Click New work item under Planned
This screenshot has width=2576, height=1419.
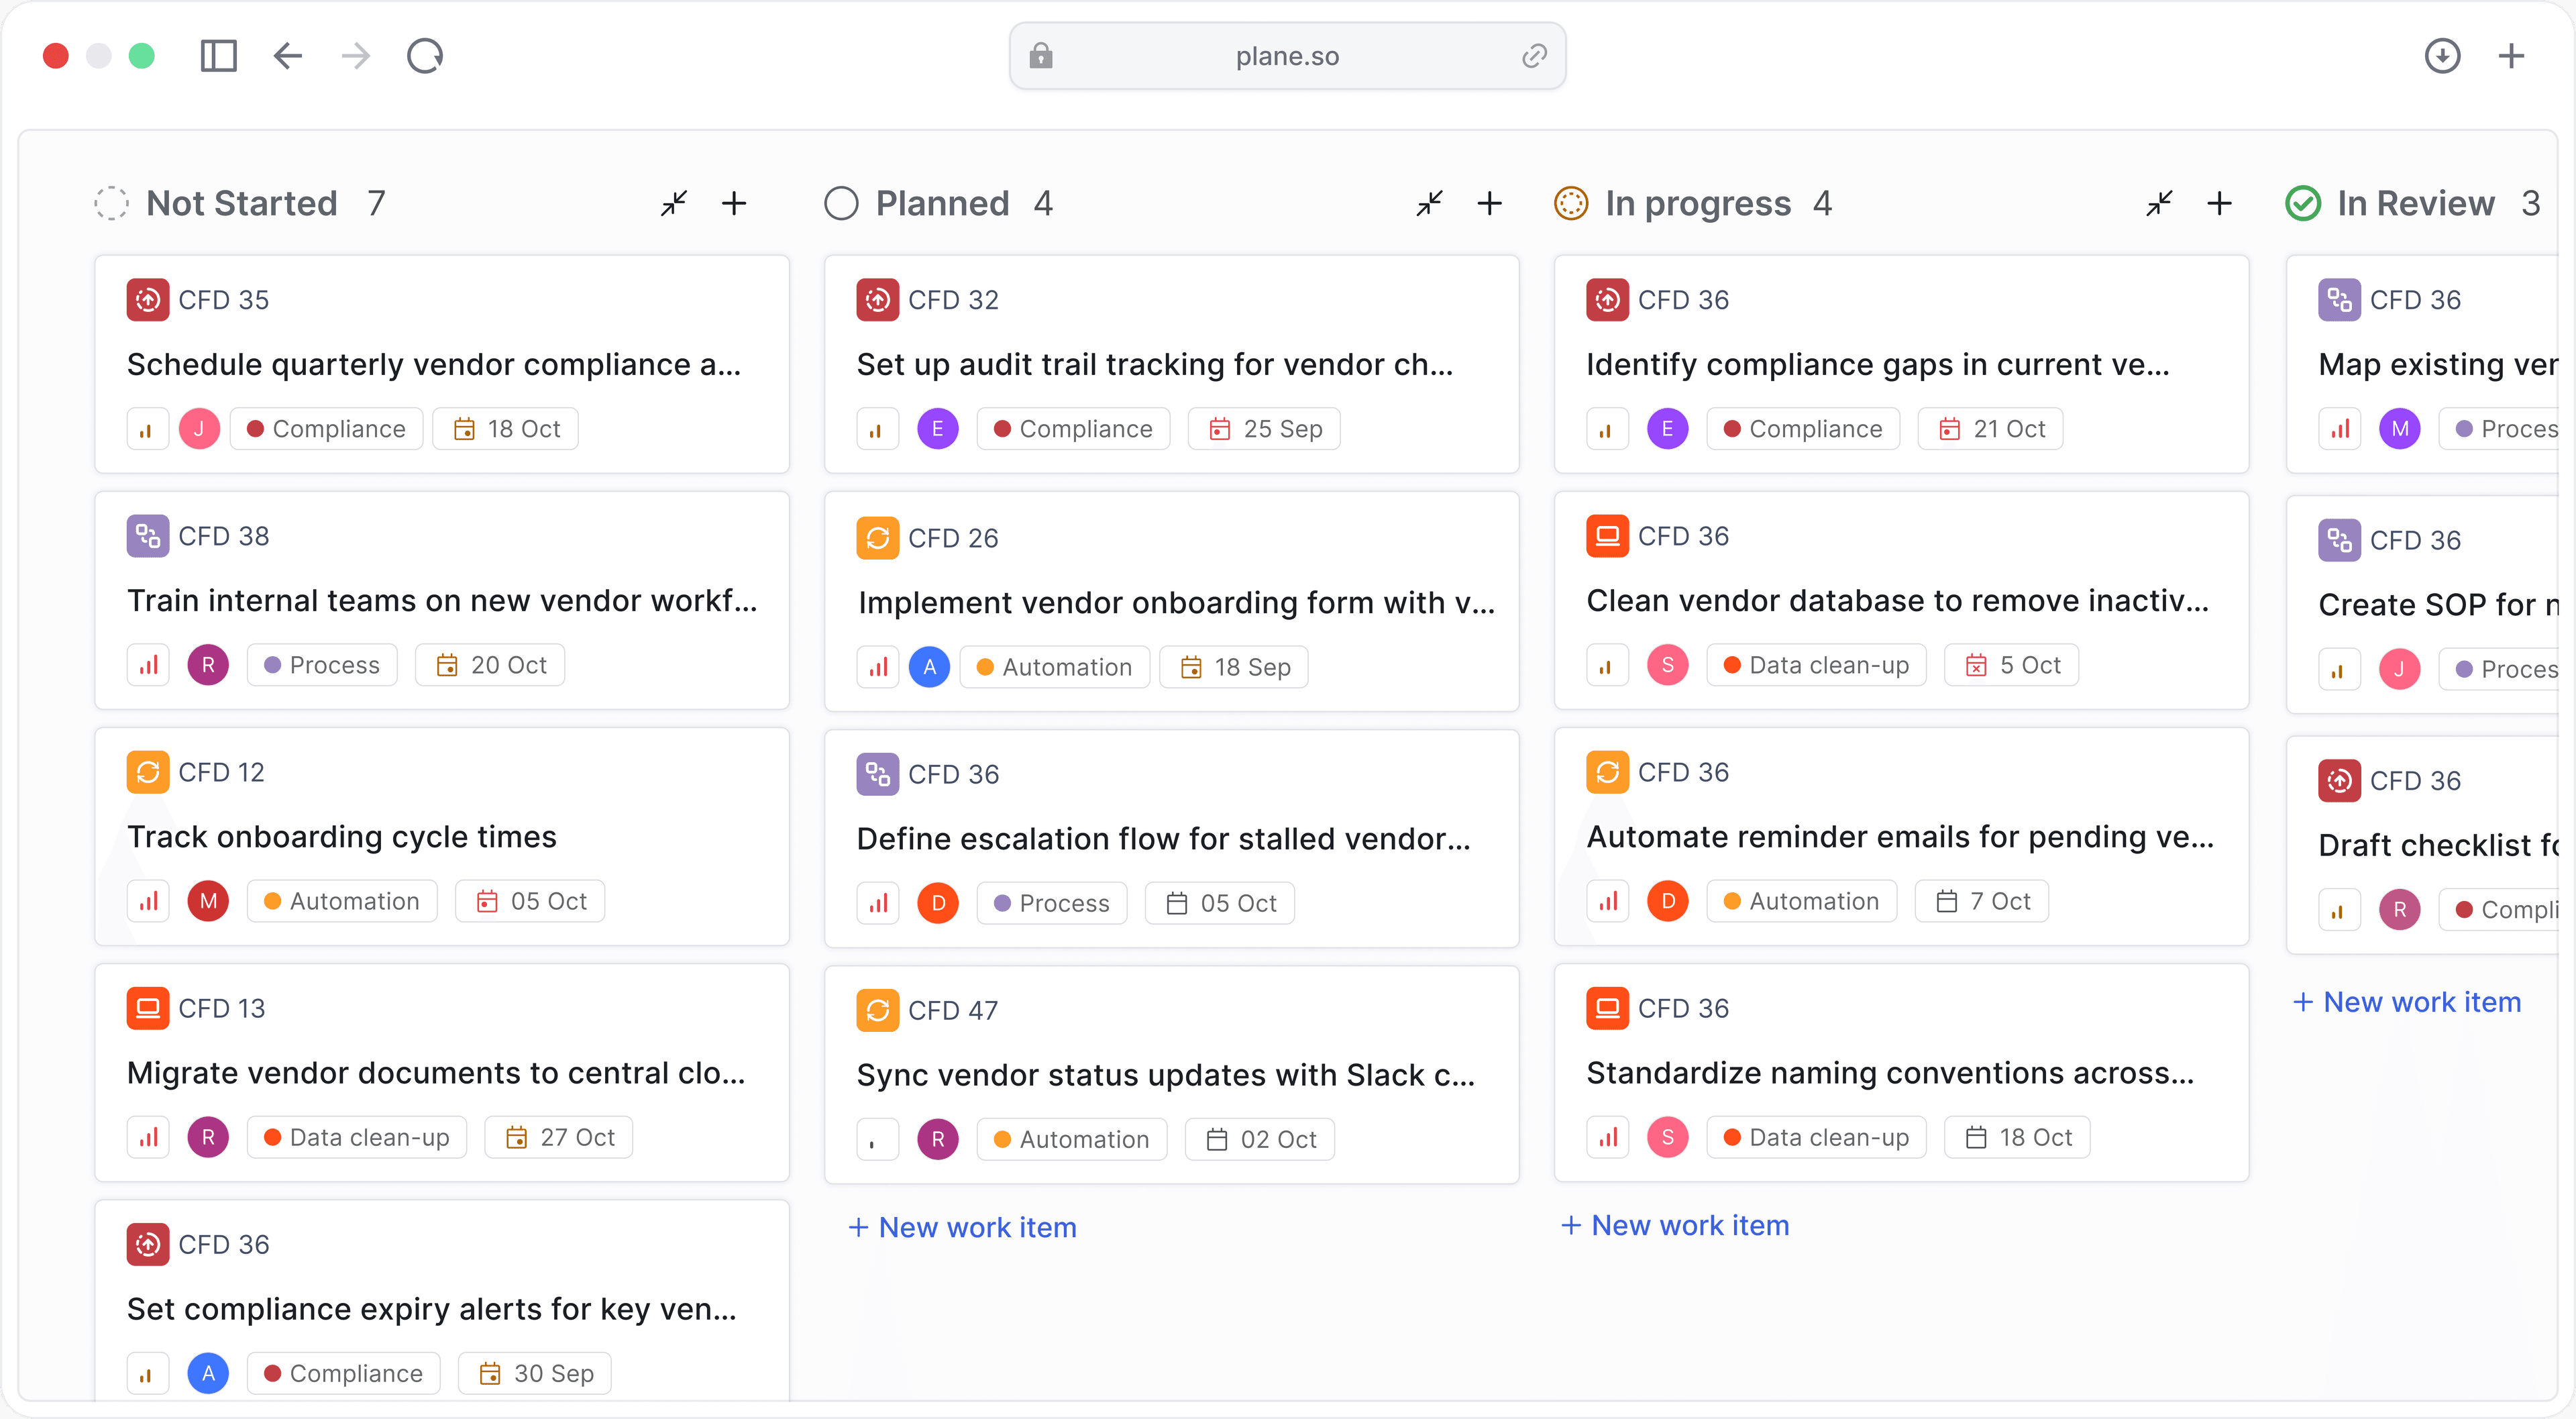(x=962, y=1227)
